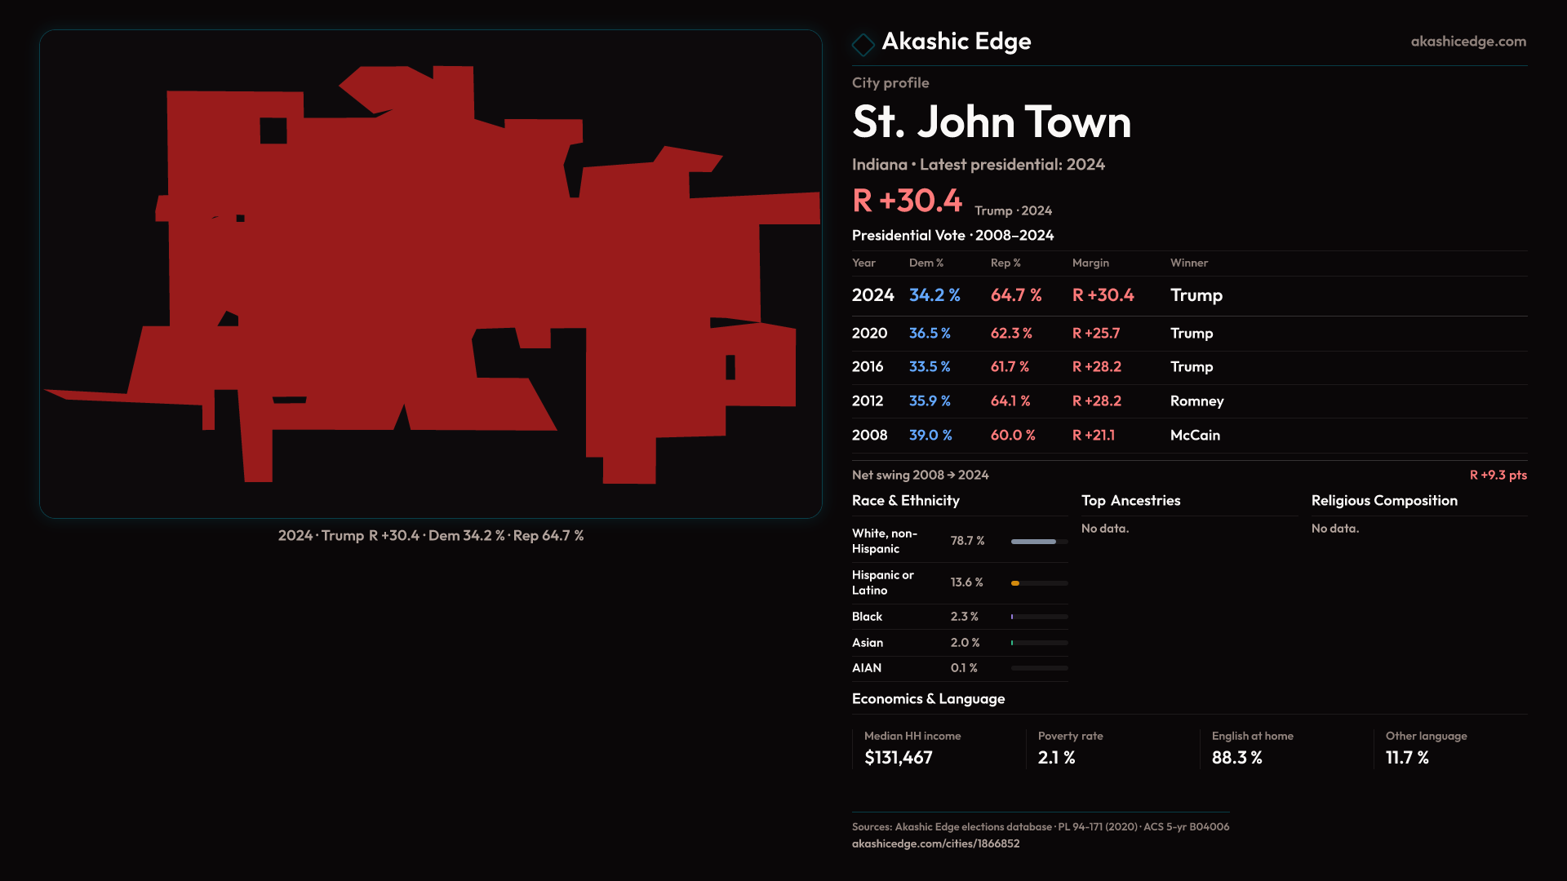Click the R +30.4 headline margin
Screen dimensions: 1567x881
pos(907,201)
